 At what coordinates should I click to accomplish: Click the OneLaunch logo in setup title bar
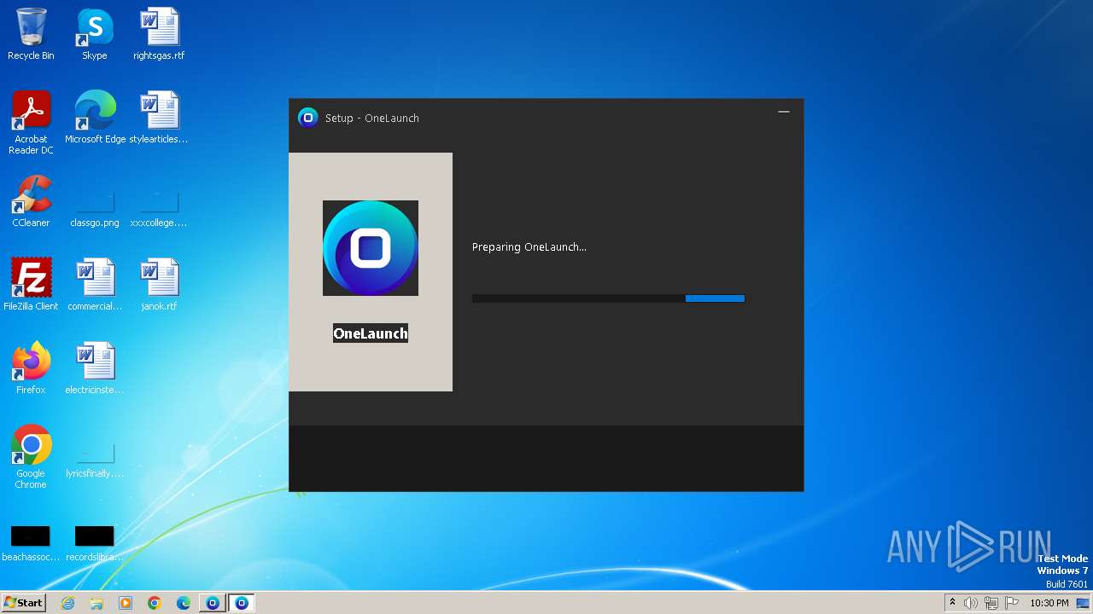click(x=307, y=118)
